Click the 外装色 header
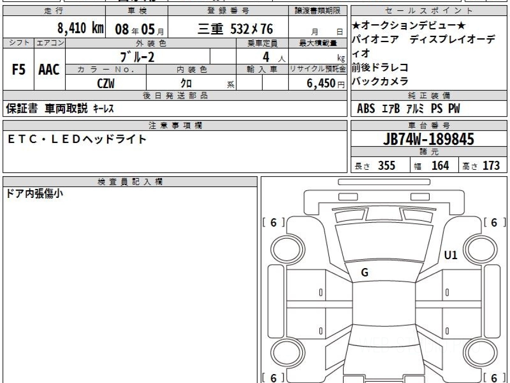Viewport: 510px width, 383px height. pyautogui.click(x=151, y=43)
